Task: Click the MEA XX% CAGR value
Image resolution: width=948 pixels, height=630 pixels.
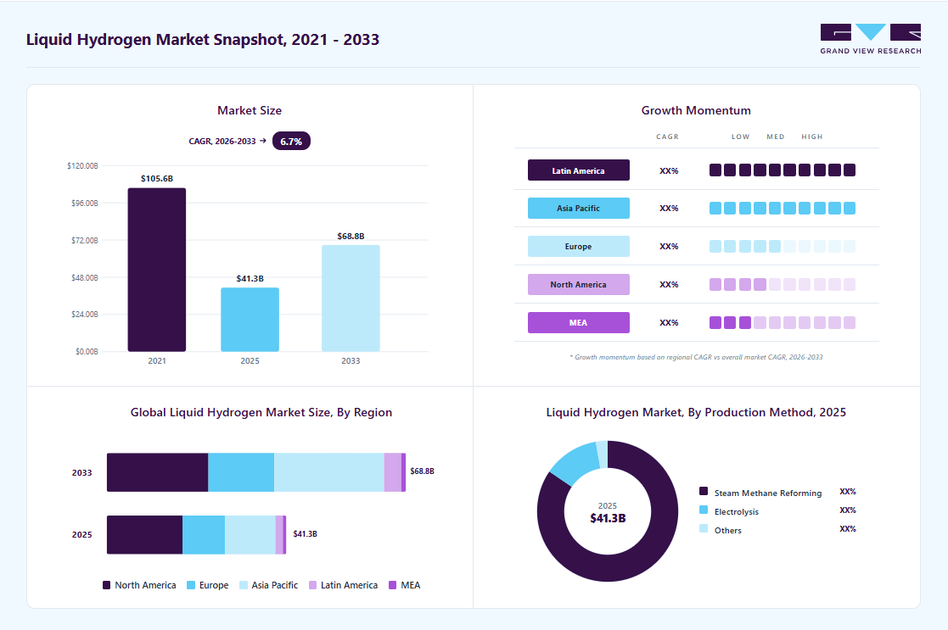Action: click(669, 322)
